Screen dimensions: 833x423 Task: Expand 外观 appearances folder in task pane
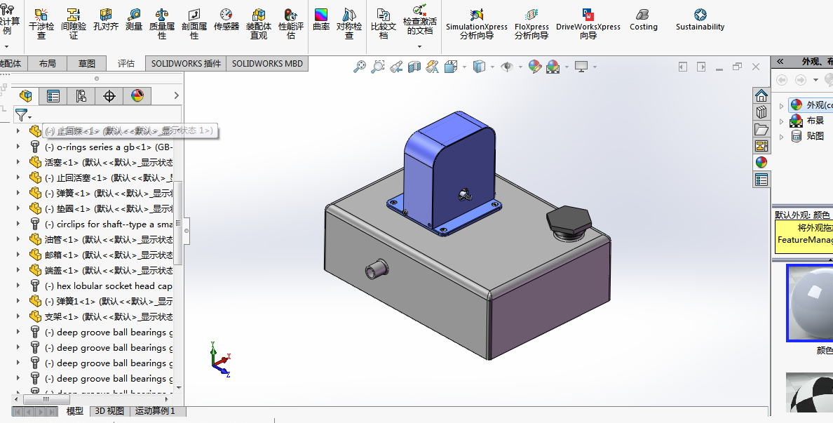coord(782,105)
